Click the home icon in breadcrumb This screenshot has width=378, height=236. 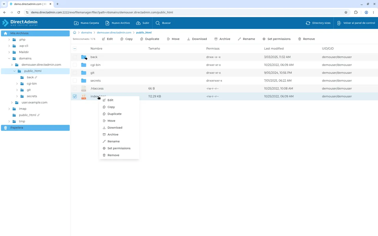(x=74, y=32)
